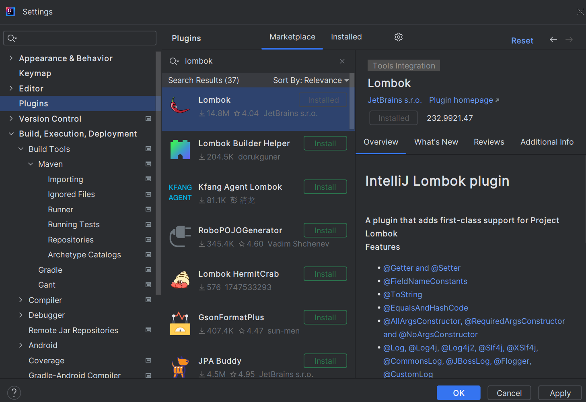Screen dimensions: 586x402
Task: Open the Additional Info tab
Action: click(547, 142)
